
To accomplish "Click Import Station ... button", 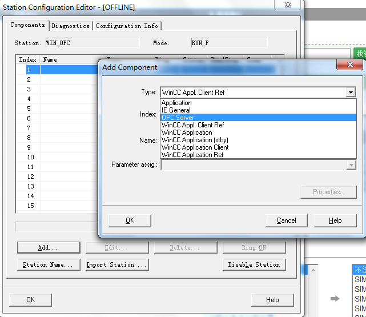I will pos(117,264).
